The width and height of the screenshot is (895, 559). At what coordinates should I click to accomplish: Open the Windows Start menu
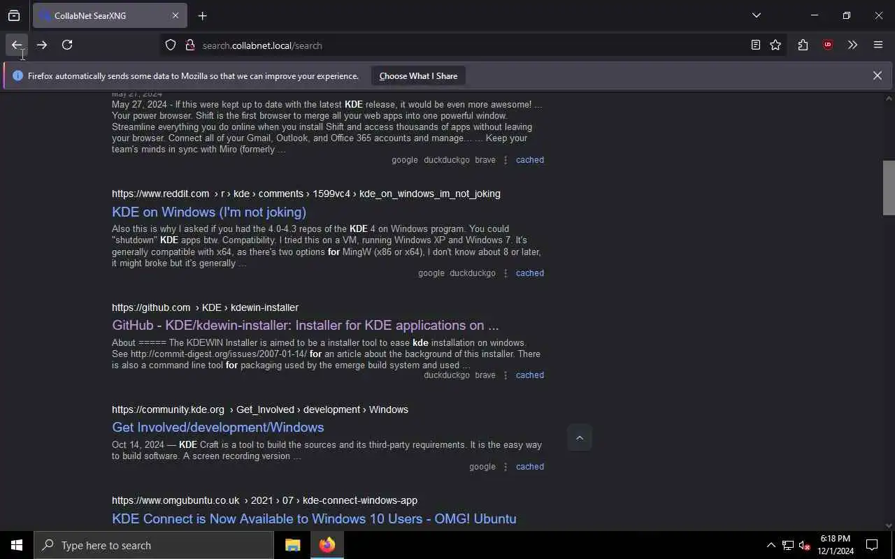pyautogui.click(x=17, y=545)
